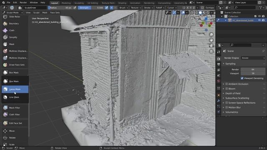The width and height of the screenshot is (267, 150).
Task: Select the Mesh Filter tool
Action: (15, 108)
